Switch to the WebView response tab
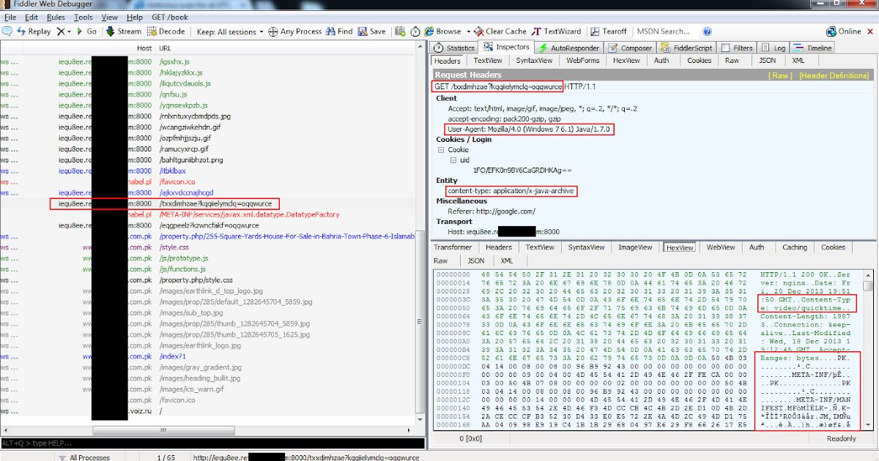 (x=721, y=247)
